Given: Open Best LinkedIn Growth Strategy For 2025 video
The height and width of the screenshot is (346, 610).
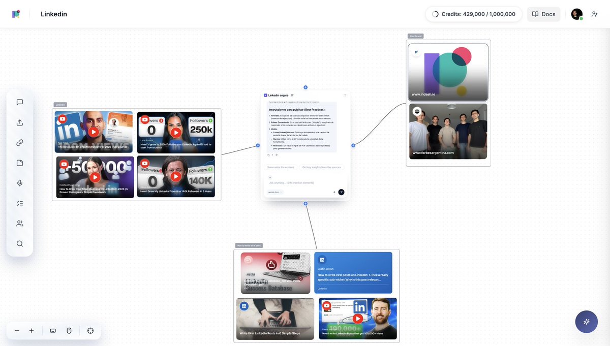Looking at the screenshot, I should point(94,132).
